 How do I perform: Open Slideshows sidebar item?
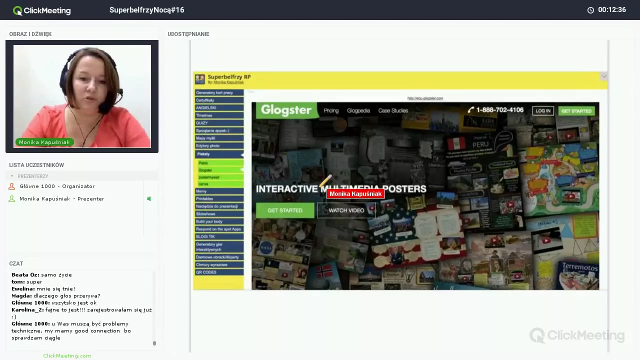219,213
